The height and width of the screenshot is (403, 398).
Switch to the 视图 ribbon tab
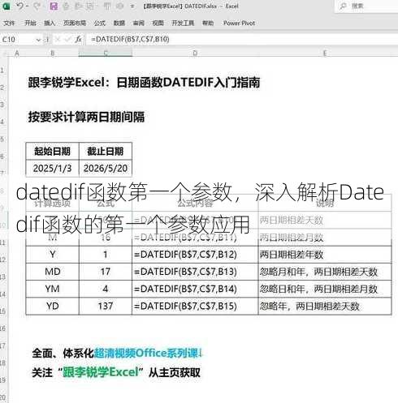click(x=158, y=24)
